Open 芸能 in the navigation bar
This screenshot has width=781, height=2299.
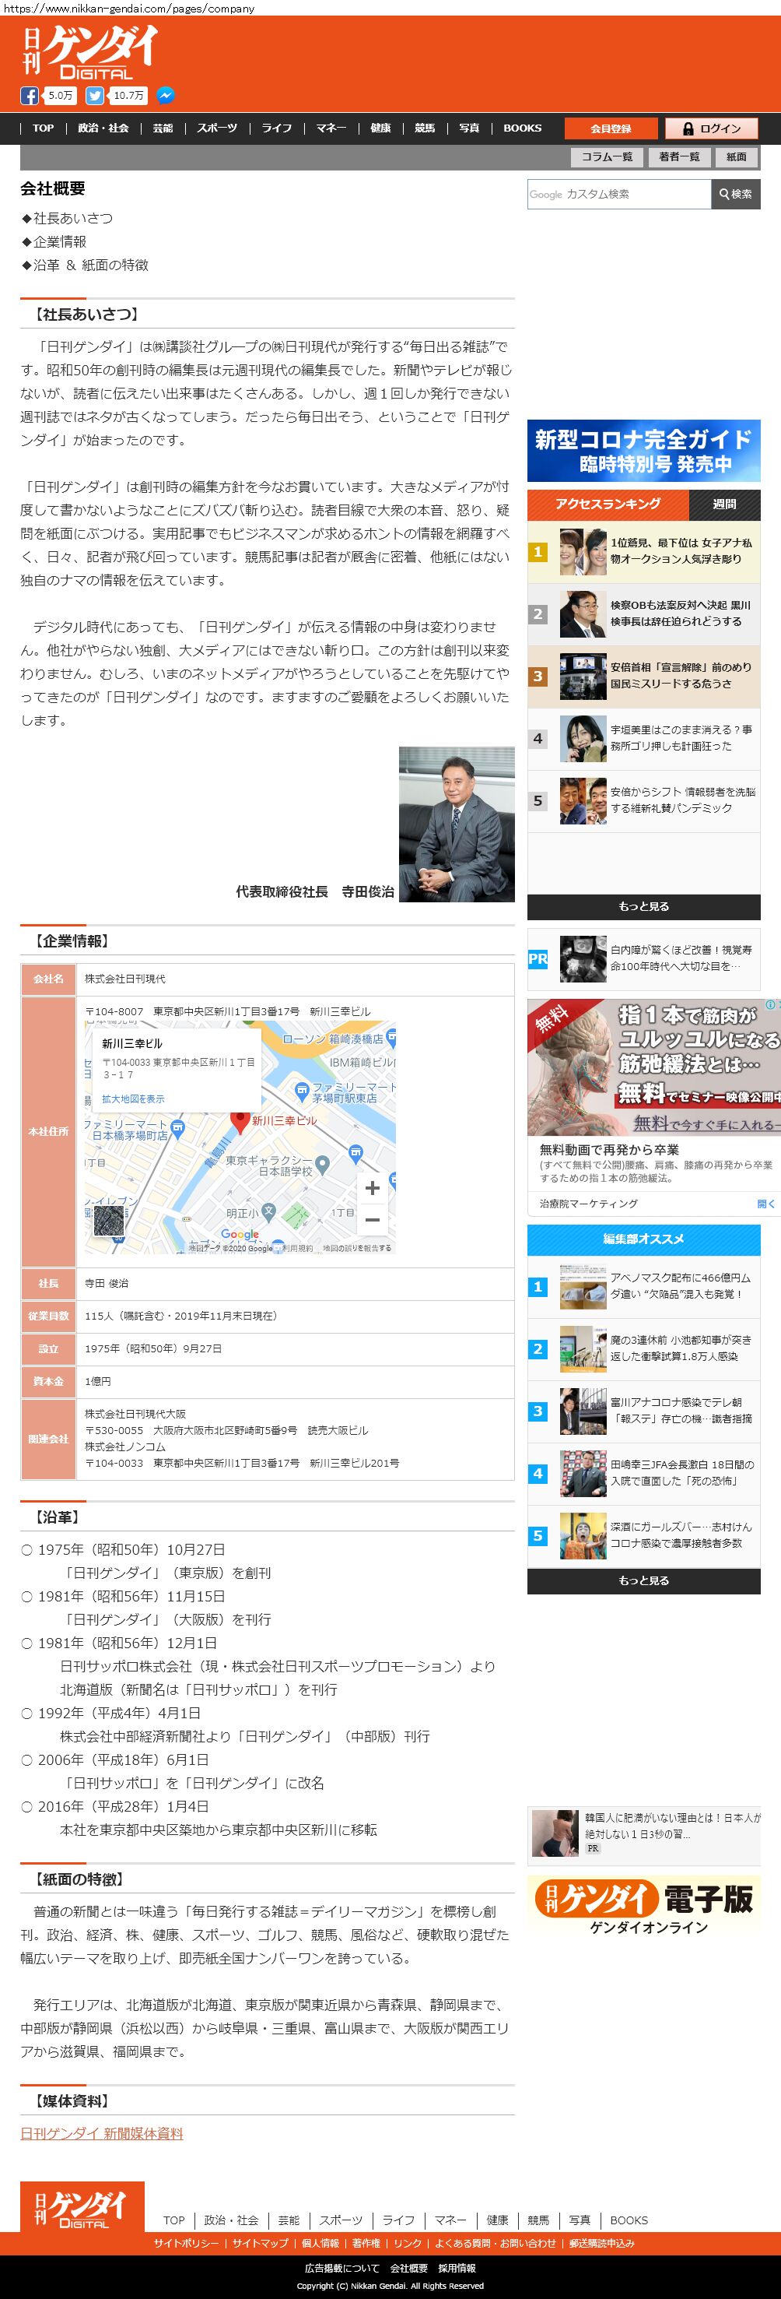tap(163, 128)
